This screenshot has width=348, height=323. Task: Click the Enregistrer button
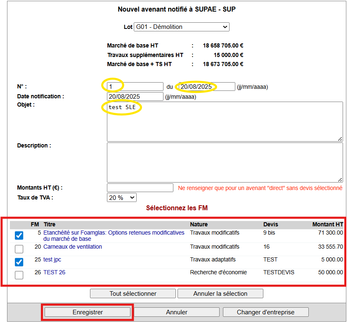(87, 312)
